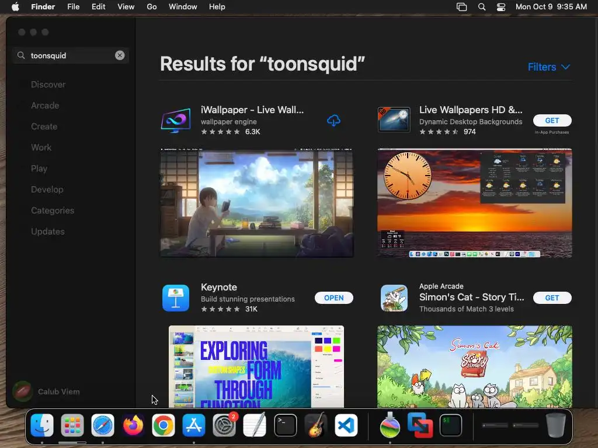
Task: Click the 31K ratings for Keynote
Action: 251,309
